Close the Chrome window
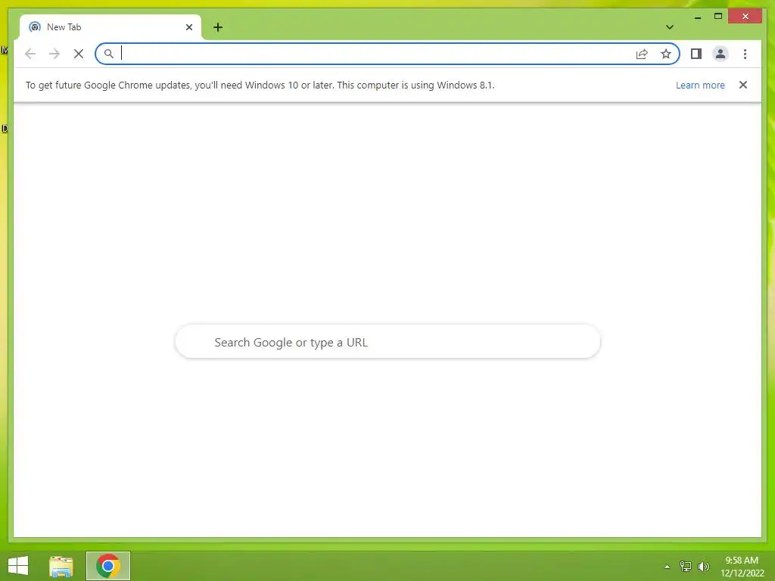Screen dimensions: 775x581 [x=745, y=17]
